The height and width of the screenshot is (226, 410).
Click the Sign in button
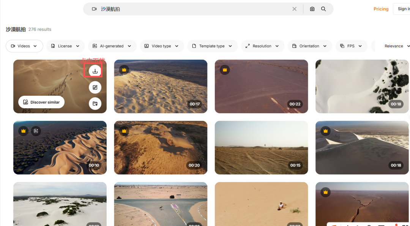[x=403, y=9]
